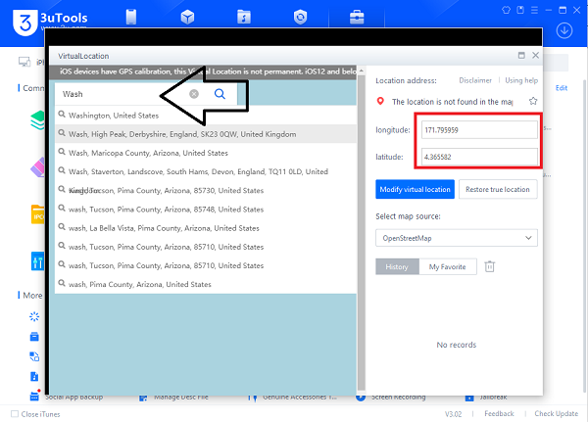Click Modify virtual location button

[x=415, y=189]
